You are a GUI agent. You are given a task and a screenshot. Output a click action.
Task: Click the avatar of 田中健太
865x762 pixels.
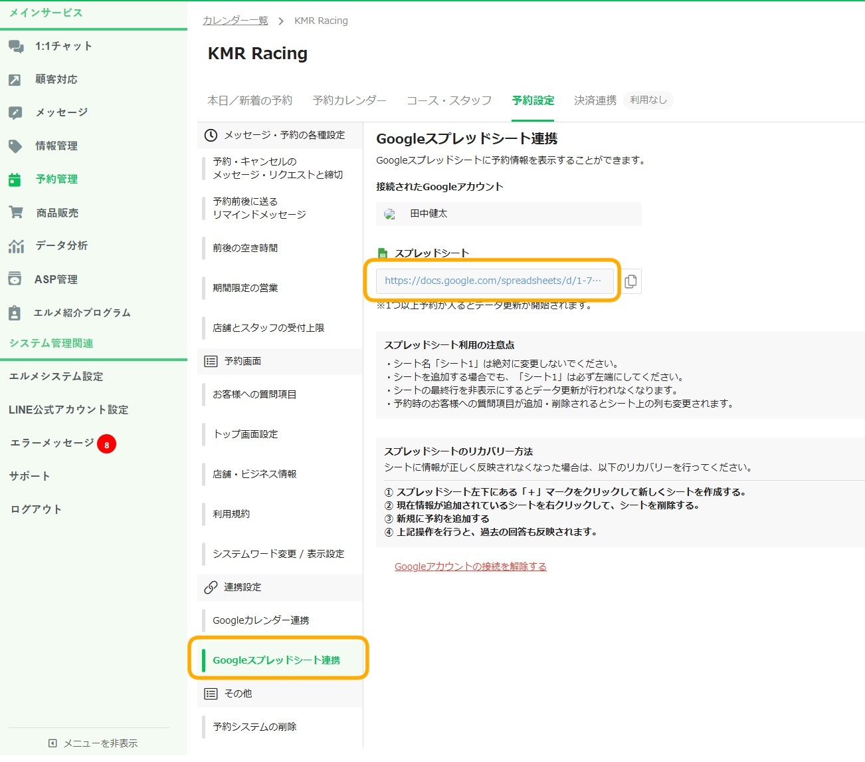pos(390,213)
